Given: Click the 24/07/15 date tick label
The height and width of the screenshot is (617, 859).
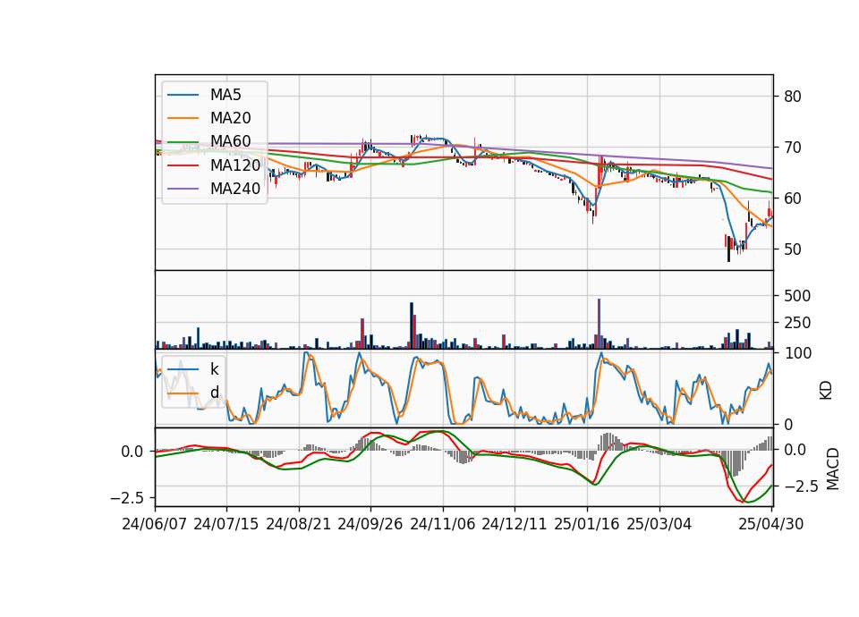Looking at the screenshot, I should [226, 524].
